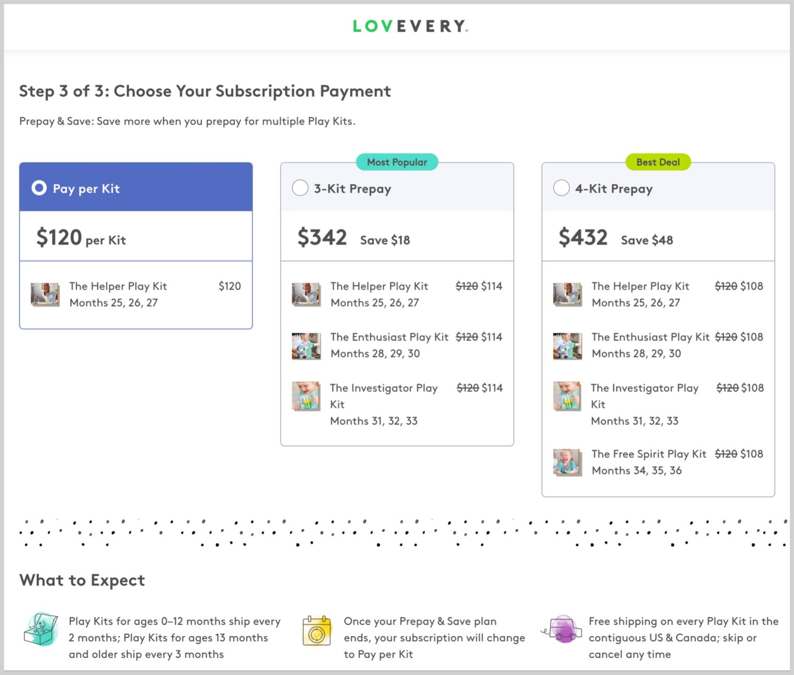Click the Enthusiast Play Kit thumbnail in 3-Kit Prepay
The width and height of the screenshot is (794, 675).
pyautogui.click(x=307, y=345)
